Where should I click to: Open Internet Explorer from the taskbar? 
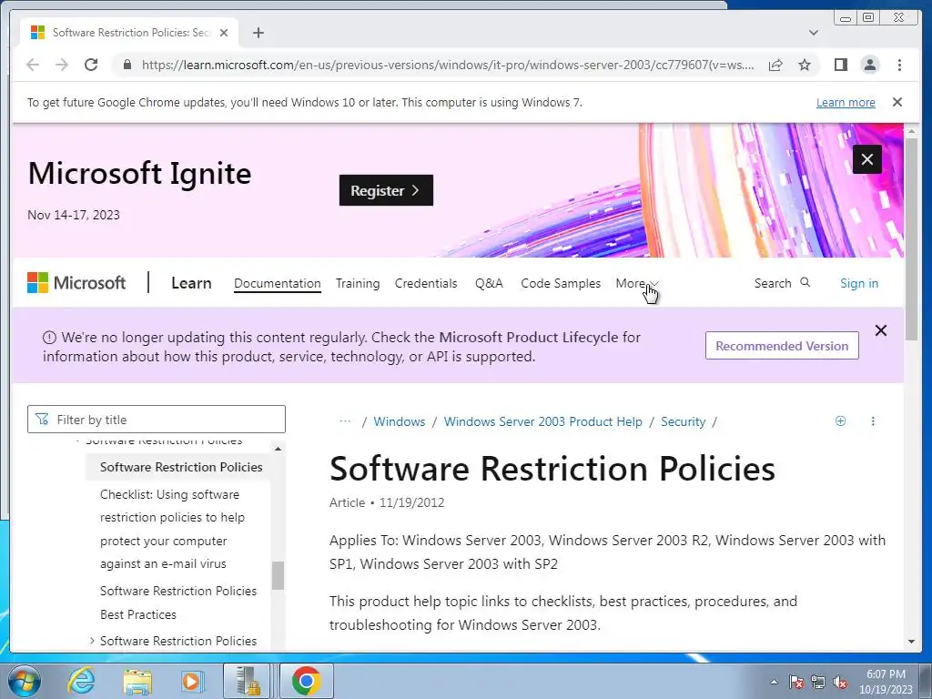click(81, 681)
